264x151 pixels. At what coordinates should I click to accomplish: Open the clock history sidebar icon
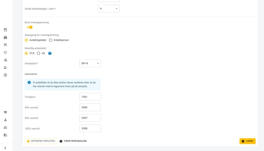5,52
